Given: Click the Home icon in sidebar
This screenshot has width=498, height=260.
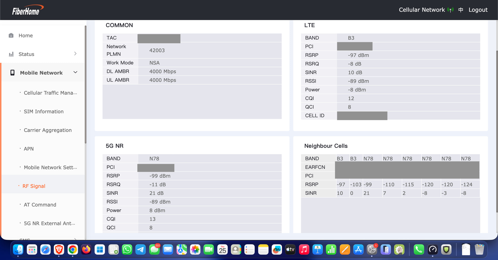Looking at the screenshot, I should tap(11, 35).
